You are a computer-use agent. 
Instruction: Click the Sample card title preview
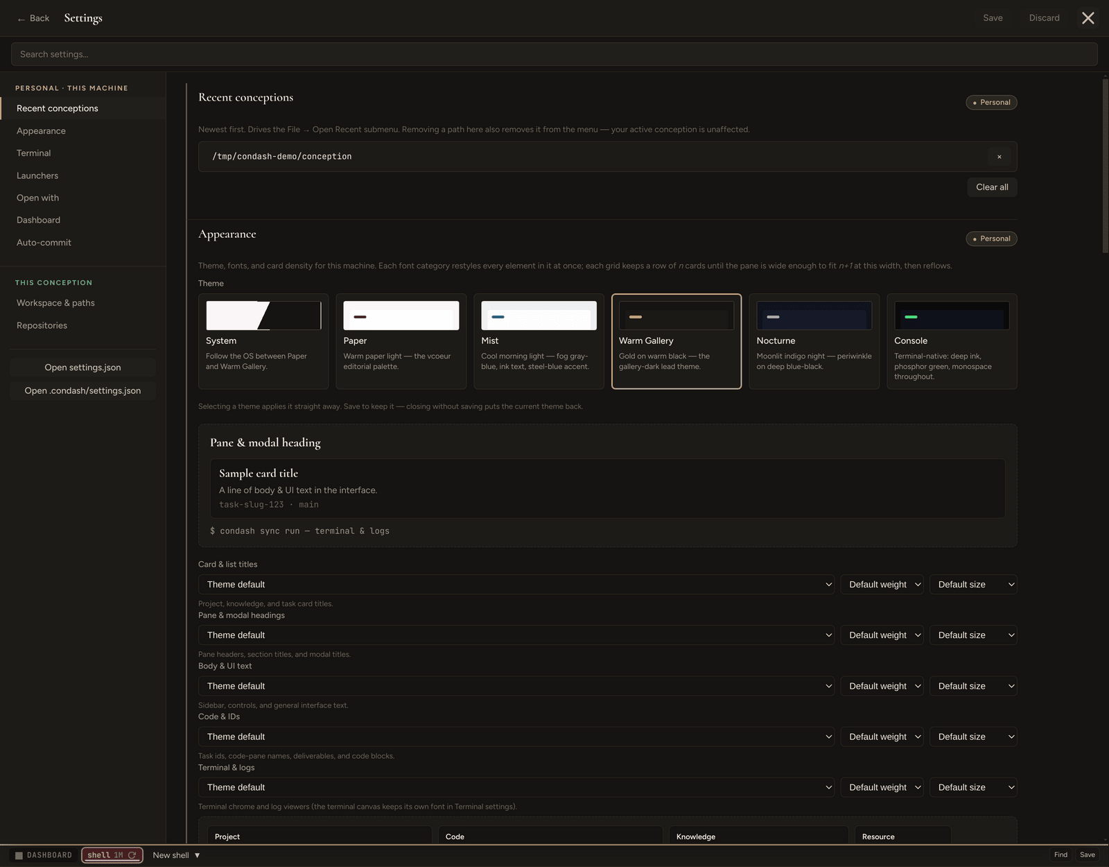point(259,473)
